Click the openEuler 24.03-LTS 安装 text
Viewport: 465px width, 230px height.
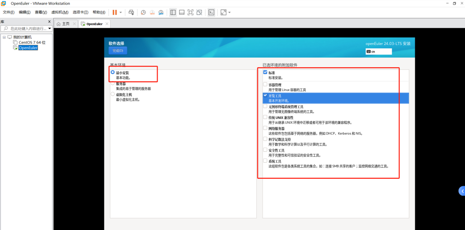388,44
